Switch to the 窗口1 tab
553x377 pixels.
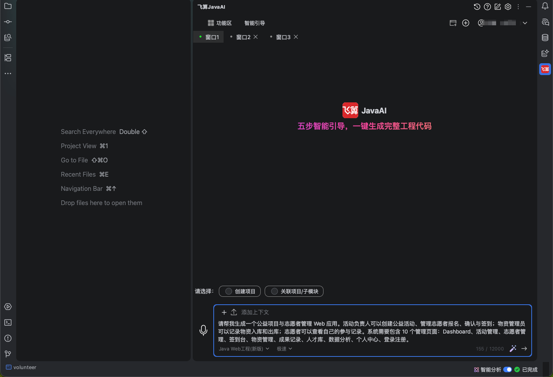[209, 37]
